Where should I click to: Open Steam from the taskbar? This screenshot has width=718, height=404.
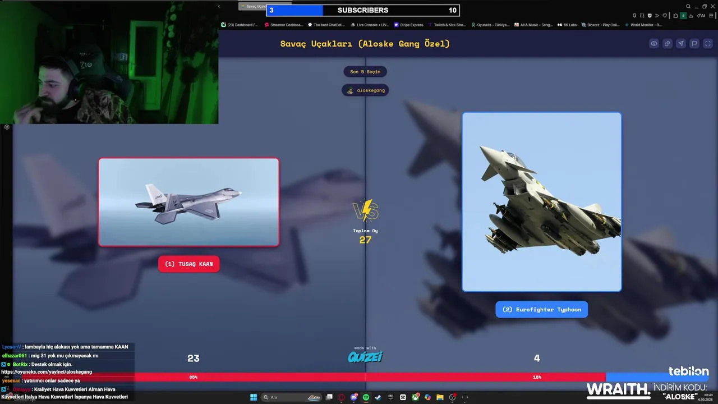coord(378,397)
